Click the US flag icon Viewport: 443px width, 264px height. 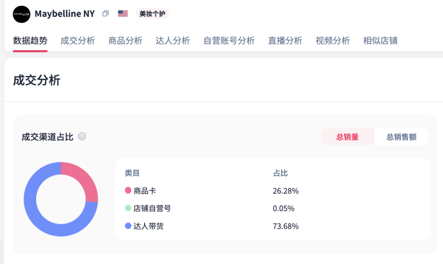(x=122, y=13)
